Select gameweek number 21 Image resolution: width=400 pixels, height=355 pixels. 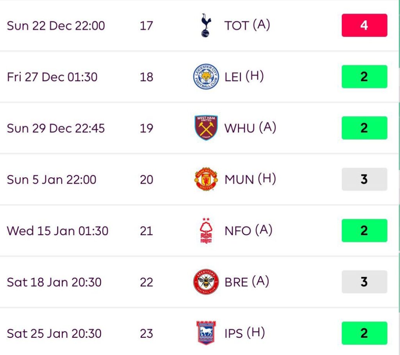[146, 230]
